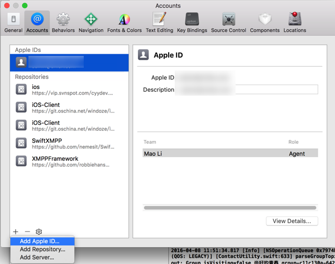Select the SwiftXMPP repository
The image size is (335, 264).
point(69,143)
